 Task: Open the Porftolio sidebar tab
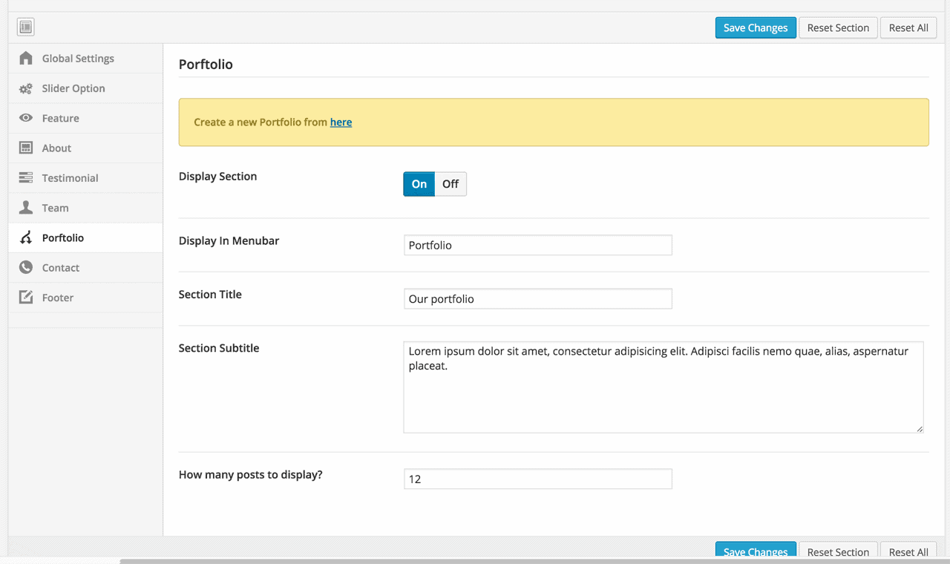(x=63, y=237)
